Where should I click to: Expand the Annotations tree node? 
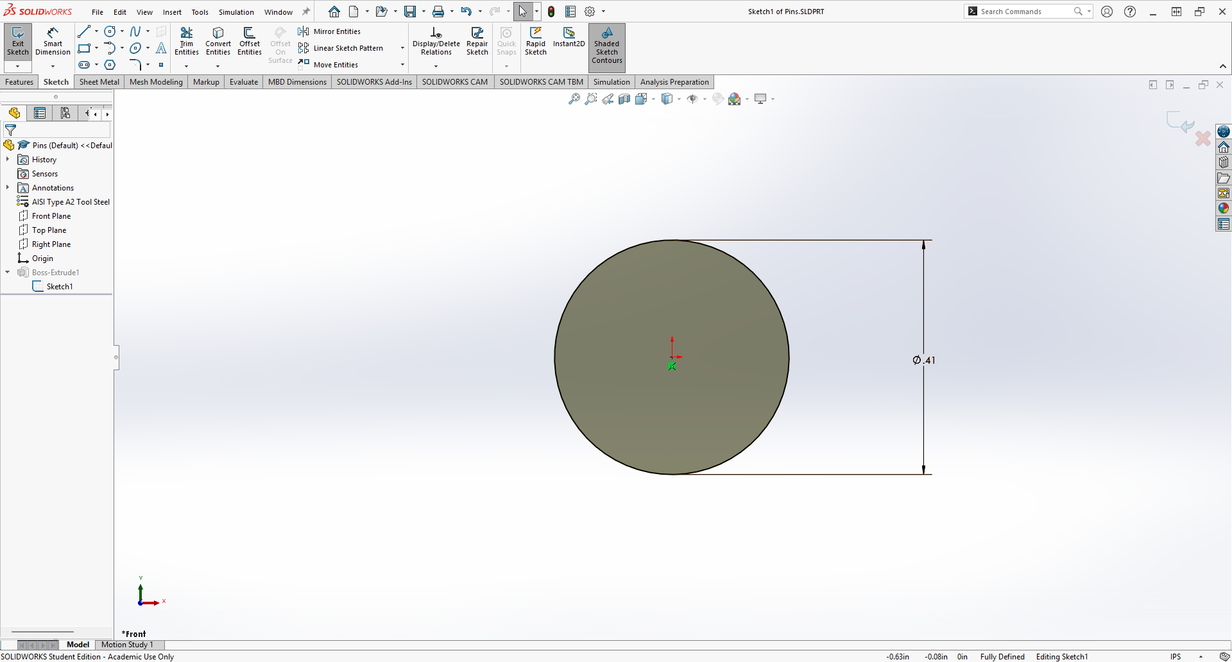[x=8, y=188]
